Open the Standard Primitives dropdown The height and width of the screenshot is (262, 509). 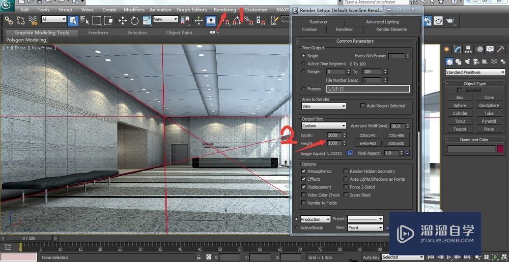point(475,72)
